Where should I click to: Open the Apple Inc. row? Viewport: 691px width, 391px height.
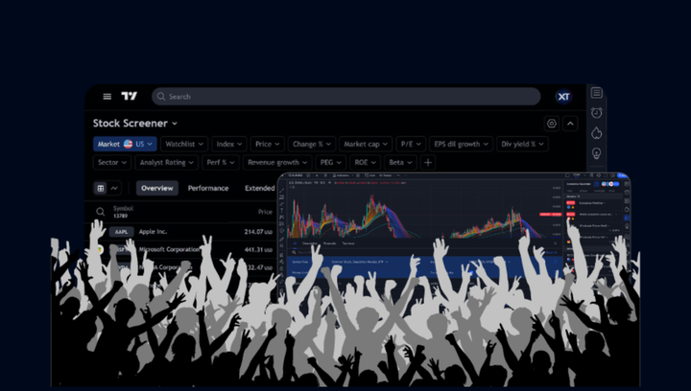(153, 231)
